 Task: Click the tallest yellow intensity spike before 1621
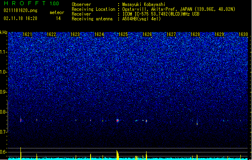[x=20, y=153]
